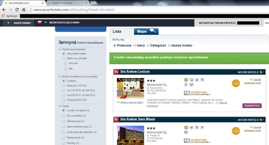269x145 pixels.
Task: Sort hotels by 'Nazwa hotelu'
Action: [169, 45]
